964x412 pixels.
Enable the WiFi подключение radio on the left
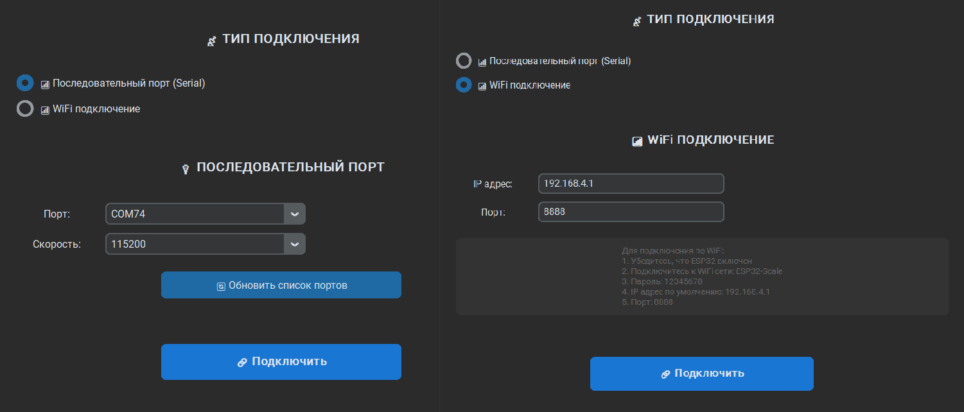(24, 108)
